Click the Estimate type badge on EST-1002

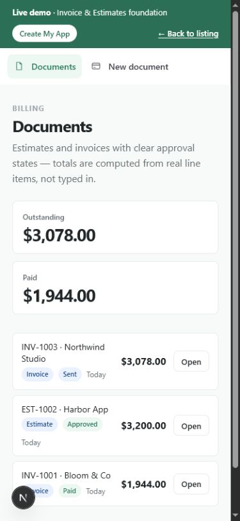pyautogui.click(x=40, y=424)
